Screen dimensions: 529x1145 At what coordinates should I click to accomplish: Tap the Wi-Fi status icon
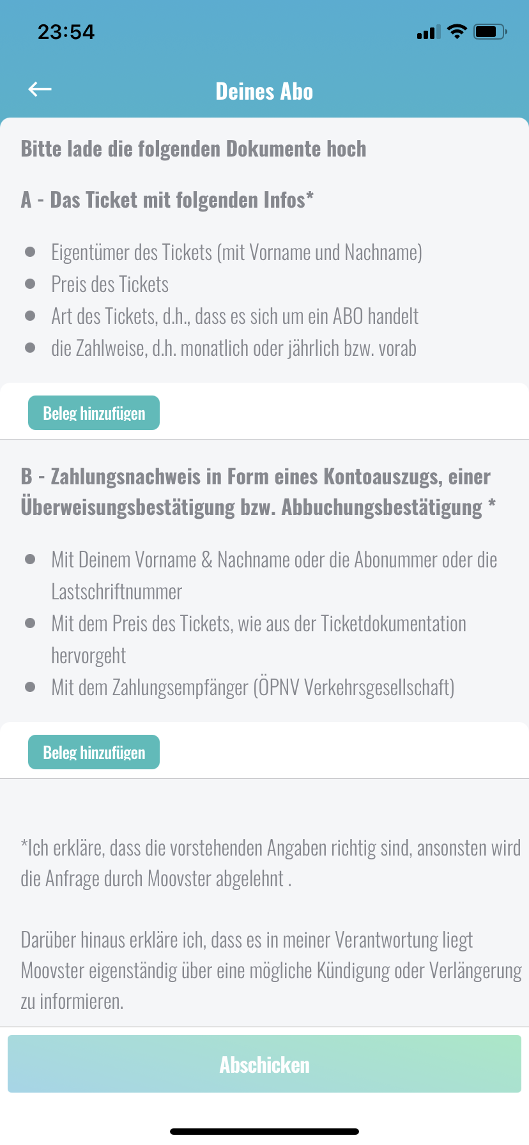point(457,31)
